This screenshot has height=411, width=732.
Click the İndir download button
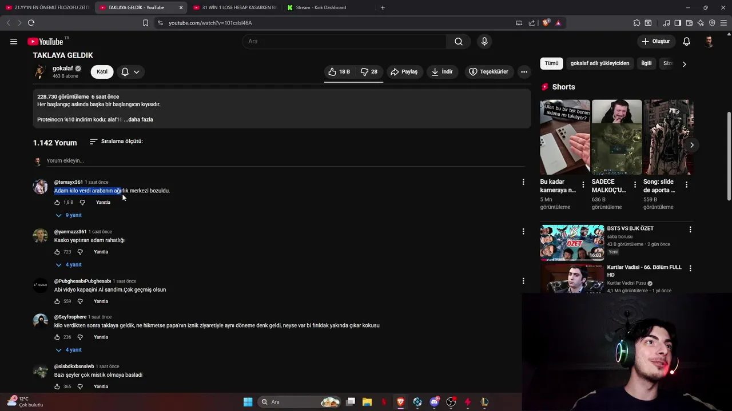click(x=442, y=72)
